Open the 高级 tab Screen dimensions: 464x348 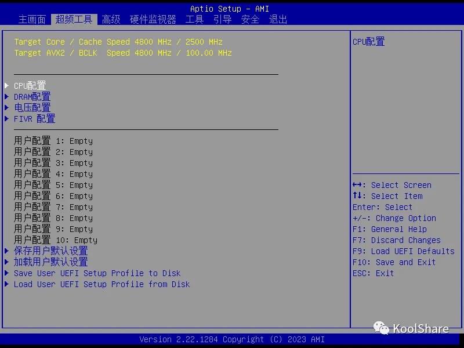[x=111, y=20]
